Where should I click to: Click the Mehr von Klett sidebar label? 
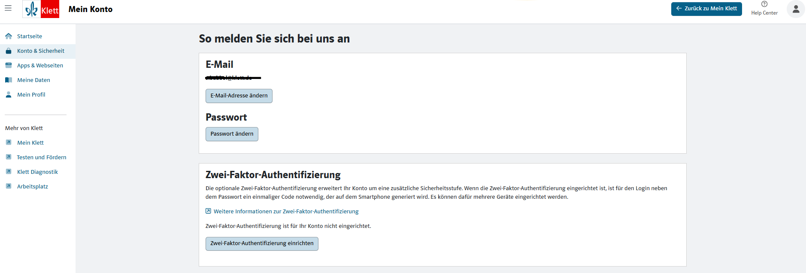(24, 128)
